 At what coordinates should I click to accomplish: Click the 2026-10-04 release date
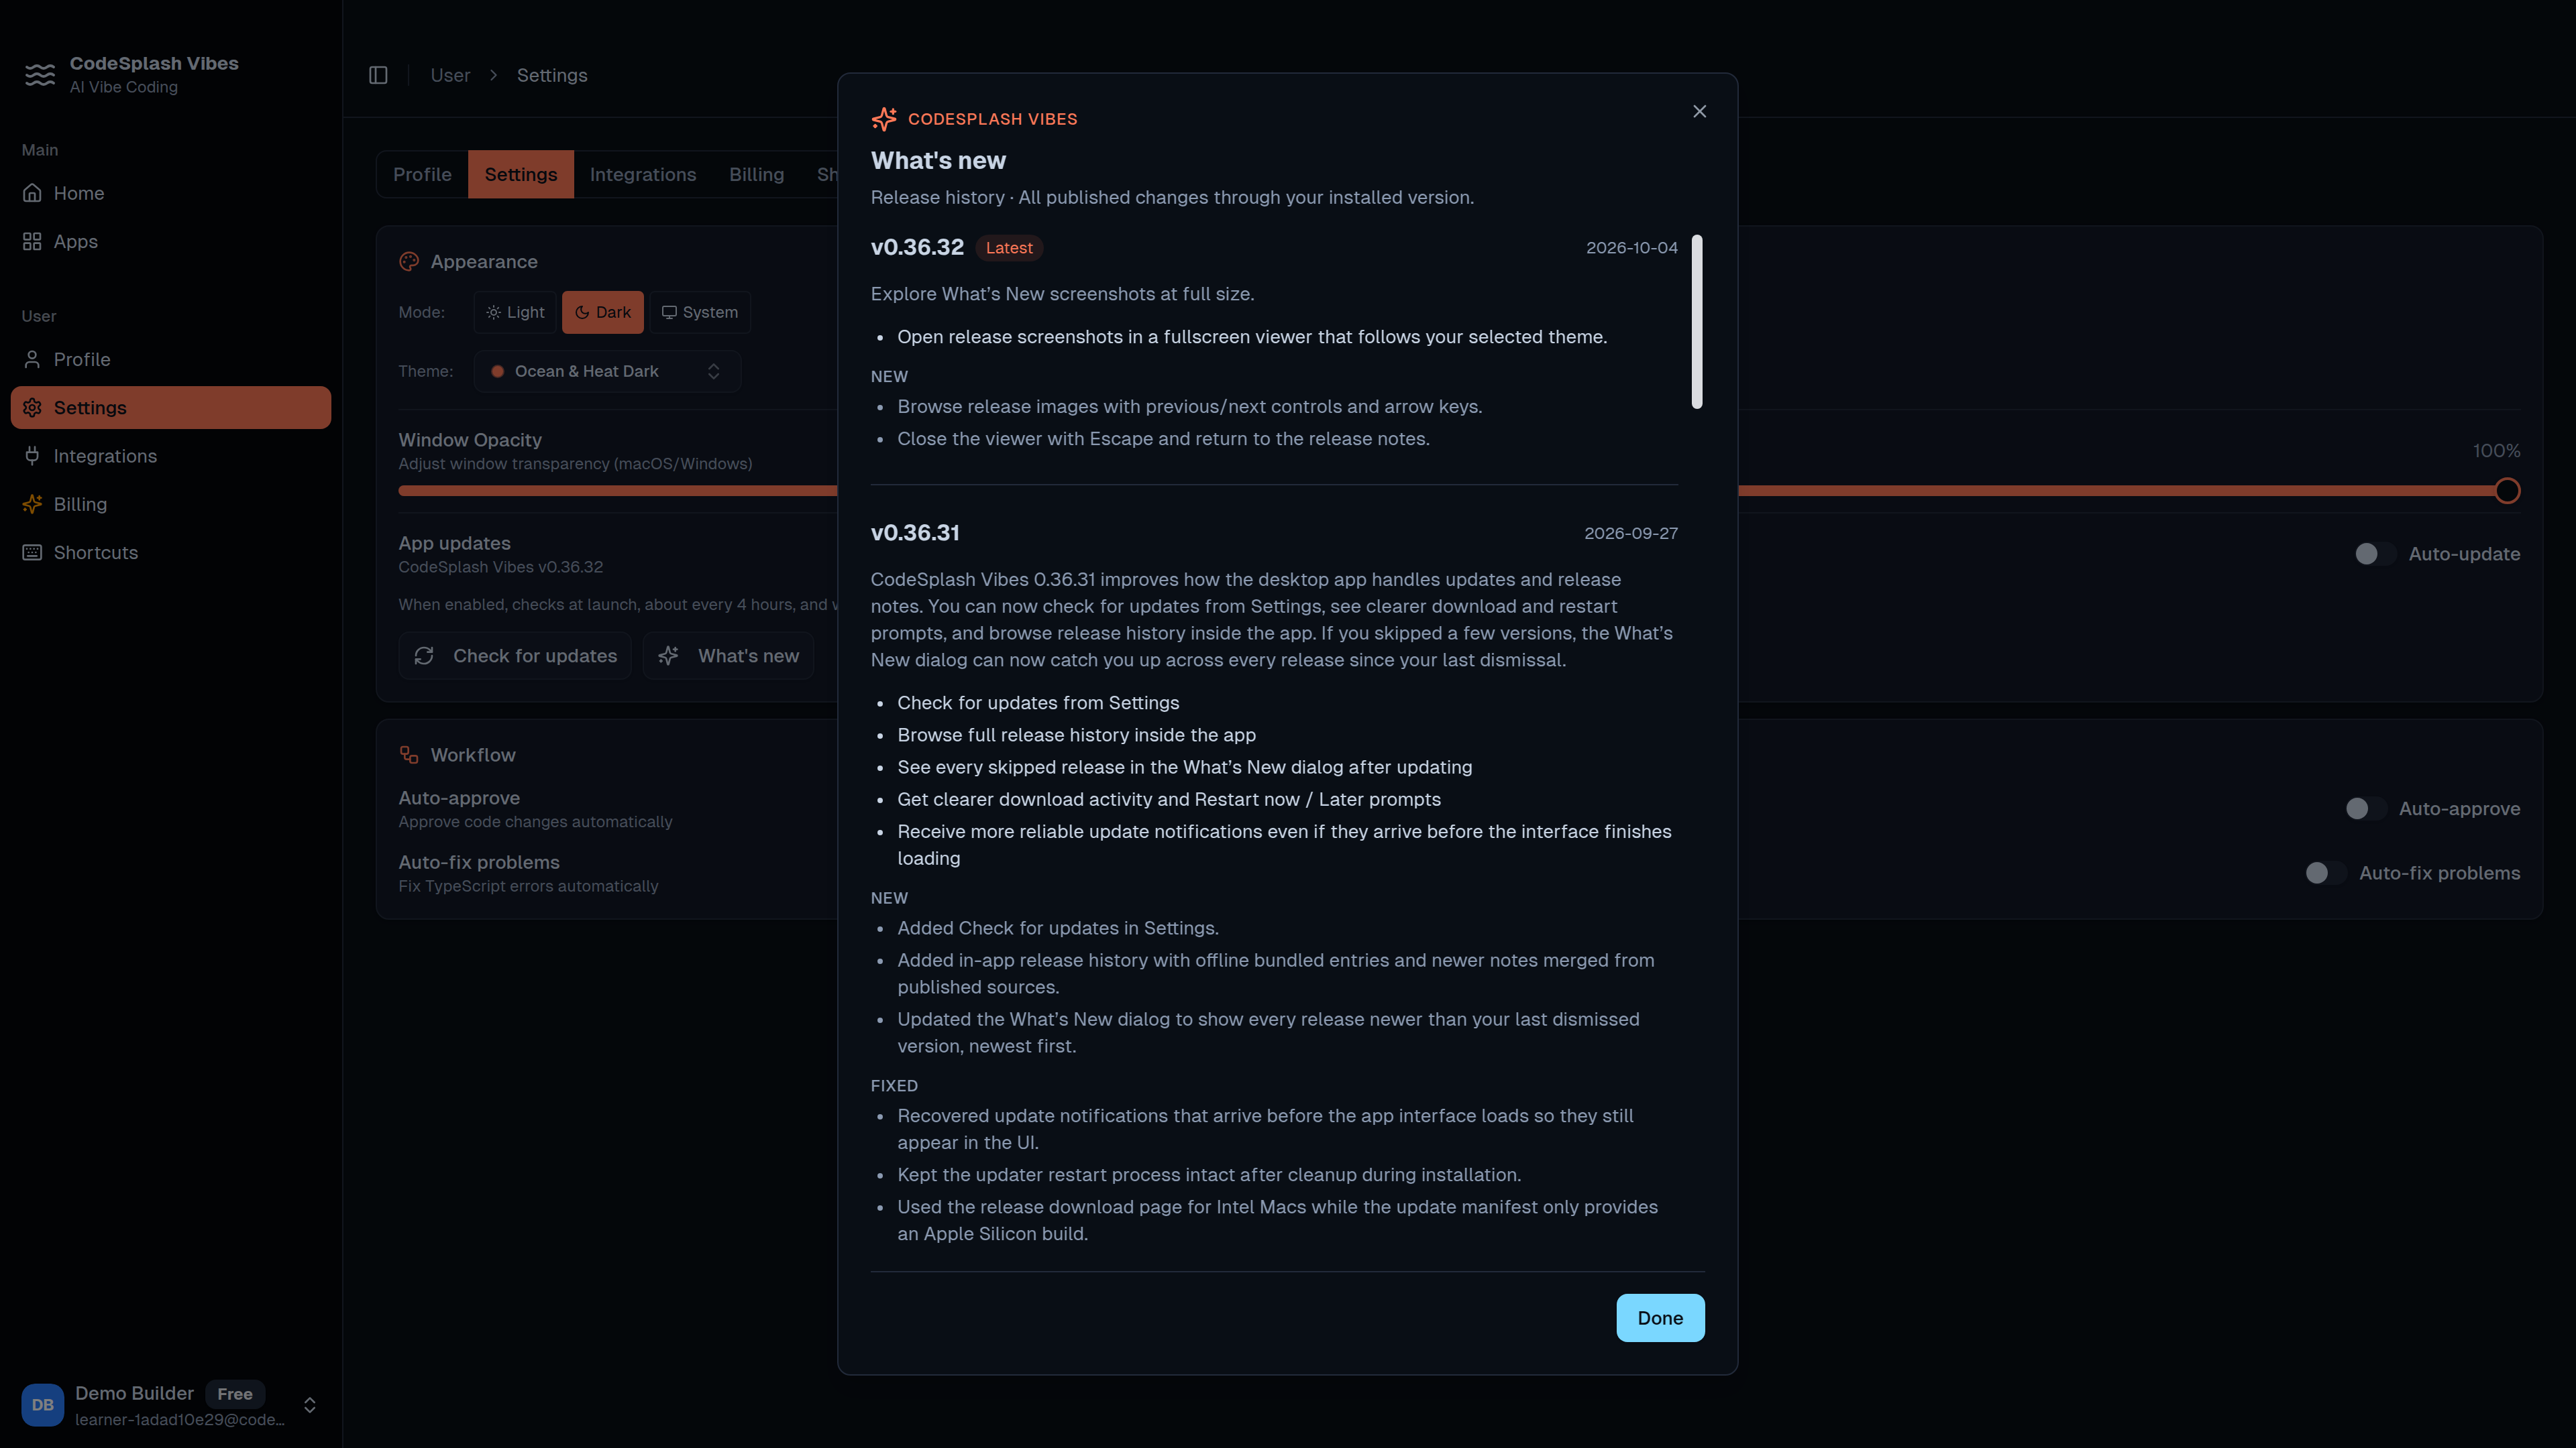(x=1632, y=248)
